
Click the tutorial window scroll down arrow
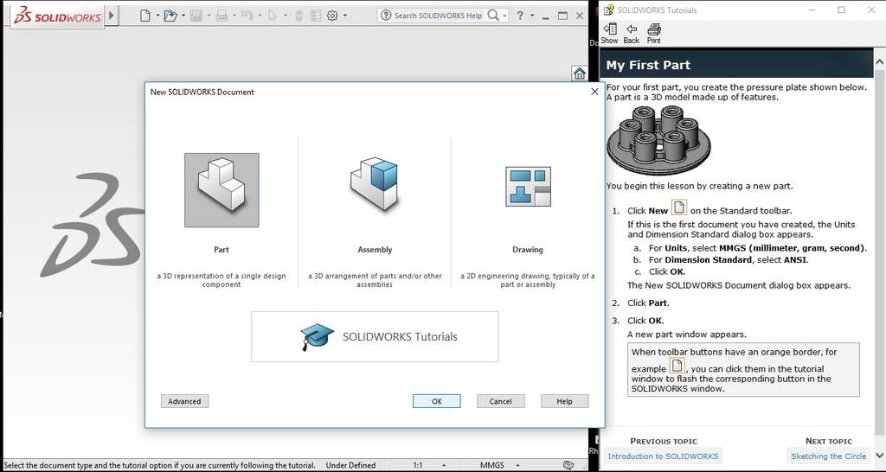(880, 456)
